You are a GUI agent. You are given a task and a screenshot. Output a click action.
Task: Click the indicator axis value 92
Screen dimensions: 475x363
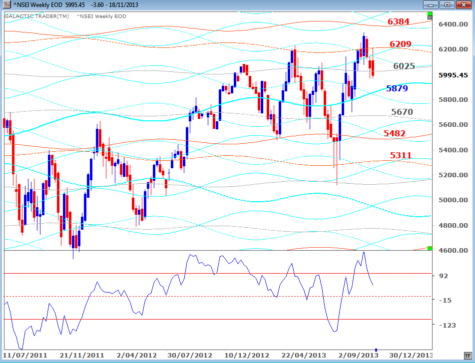pos(443,276)
